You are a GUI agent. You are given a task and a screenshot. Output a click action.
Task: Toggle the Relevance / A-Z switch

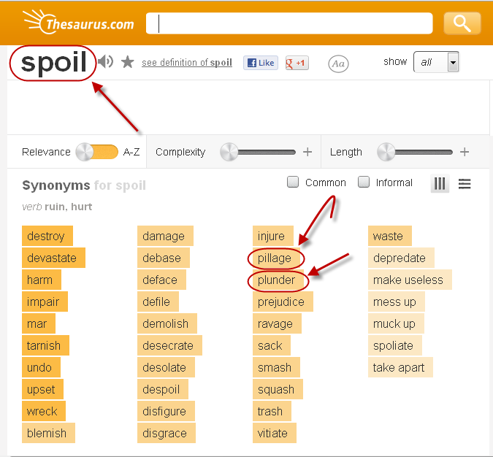click(97, 152)
